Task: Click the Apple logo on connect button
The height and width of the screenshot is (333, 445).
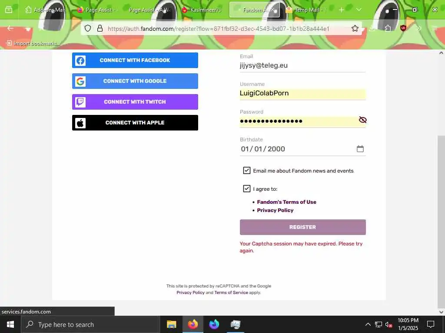Action: coord(80,123)
